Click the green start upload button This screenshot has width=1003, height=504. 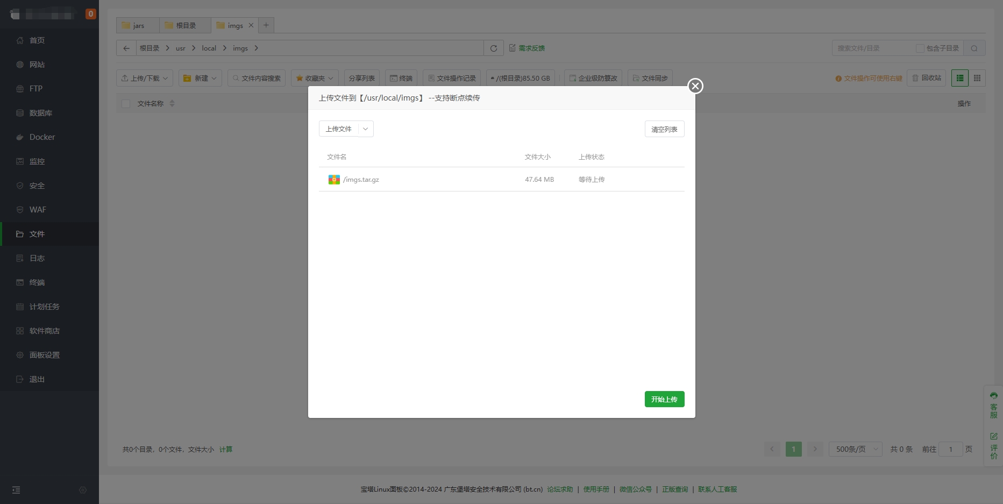[664, 399]
